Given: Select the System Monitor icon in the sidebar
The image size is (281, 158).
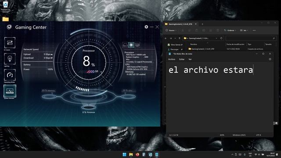Looking at the screenshot, I should 10,91.
